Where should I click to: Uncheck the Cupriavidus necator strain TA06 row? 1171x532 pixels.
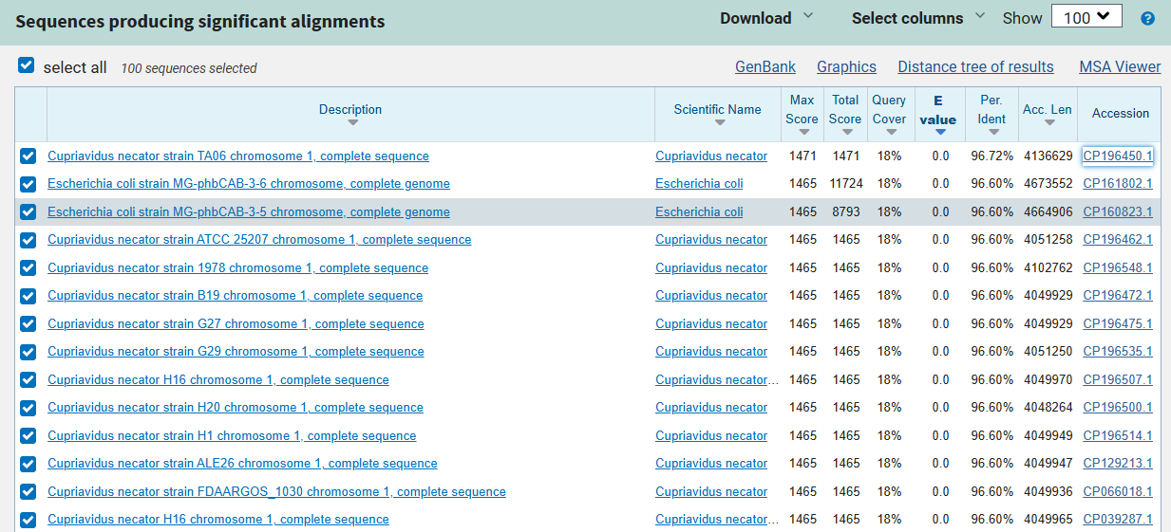click(x=28, y=156)
